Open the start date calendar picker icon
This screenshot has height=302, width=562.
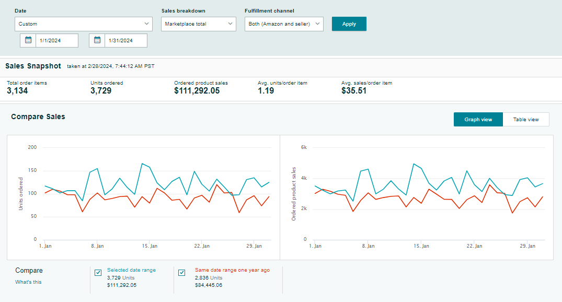pyautogui.click(x=28, y=40)
